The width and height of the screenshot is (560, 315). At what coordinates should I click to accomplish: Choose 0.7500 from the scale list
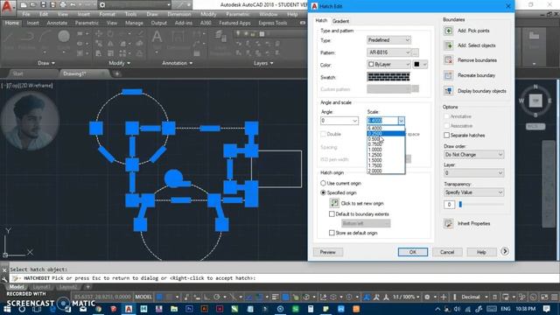coord(386,144)
